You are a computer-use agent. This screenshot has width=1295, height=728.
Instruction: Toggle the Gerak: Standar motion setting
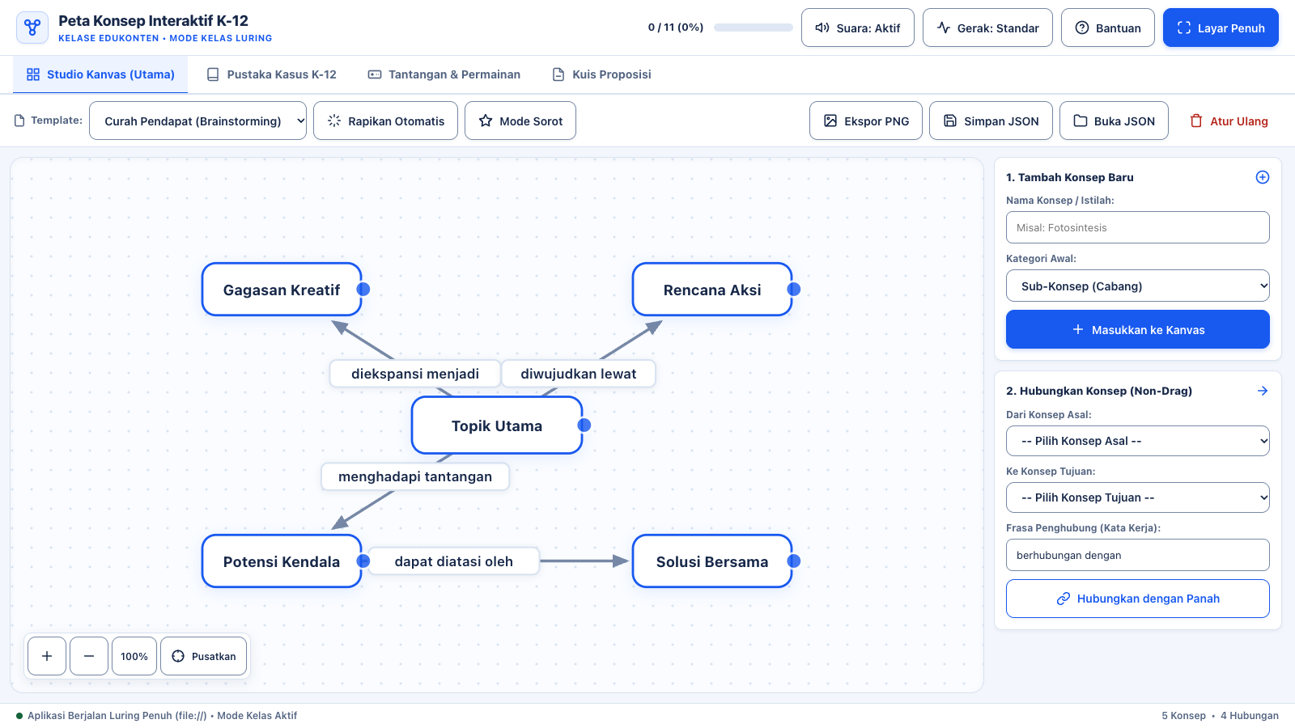coord(988,28)
